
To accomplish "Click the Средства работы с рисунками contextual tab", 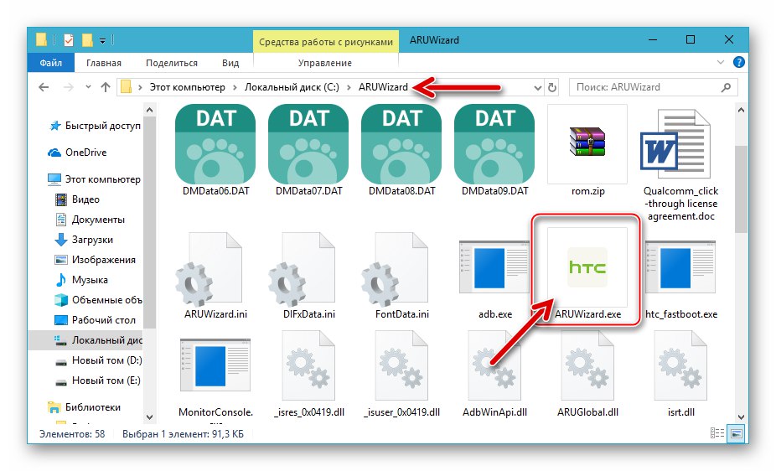I will click(x=326, y=42).
